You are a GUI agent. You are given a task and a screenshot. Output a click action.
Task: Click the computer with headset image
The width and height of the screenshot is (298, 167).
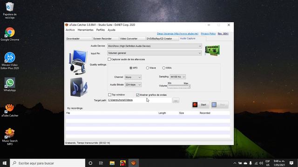78,62
